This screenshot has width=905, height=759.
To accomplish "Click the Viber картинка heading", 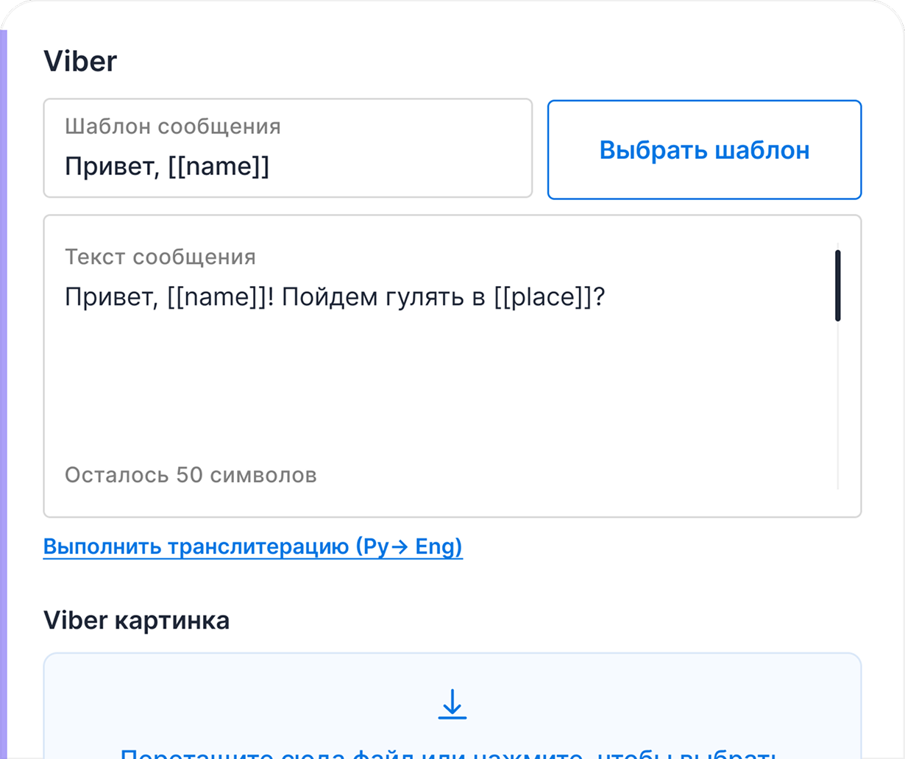I will [136, 620].
